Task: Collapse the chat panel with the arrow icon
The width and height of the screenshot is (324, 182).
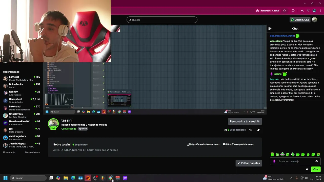Action: 270,29
